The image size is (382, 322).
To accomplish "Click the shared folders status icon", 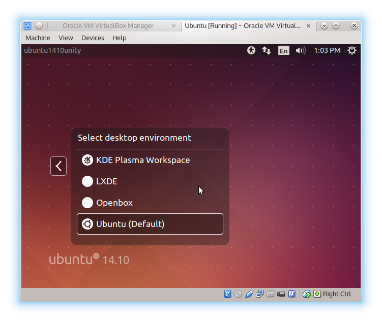I will click(271, 294).
